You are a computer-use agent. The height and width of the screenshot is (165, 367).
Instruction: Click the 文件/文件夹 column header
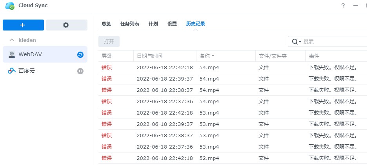pyautogui.click(x=280, y=56)
